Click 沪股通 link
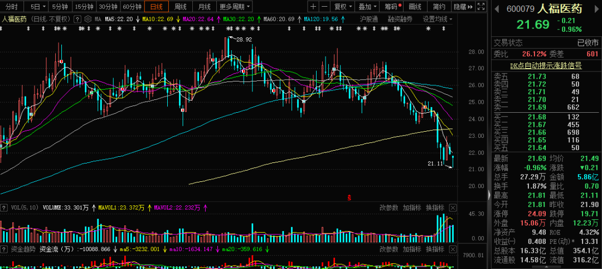The width and height of the screenshot is (602, 269). [x=369, y=19]
